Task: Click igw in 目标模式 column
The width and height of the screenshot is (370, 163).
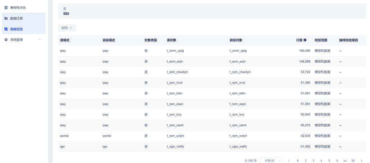Action: click(105, 146)
